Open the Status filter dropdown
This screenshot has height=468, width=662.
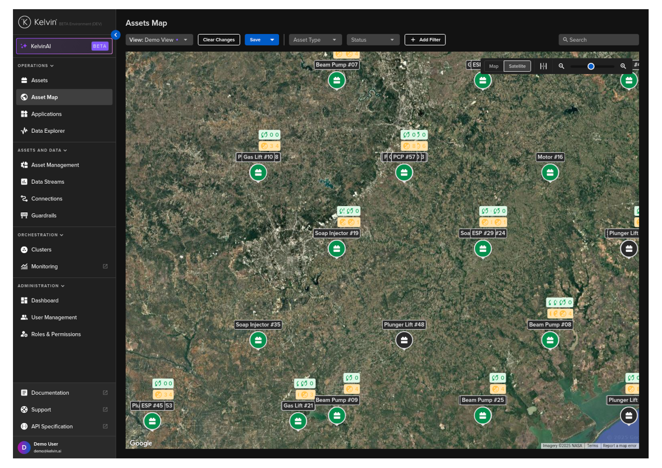[x=373, y=40]
